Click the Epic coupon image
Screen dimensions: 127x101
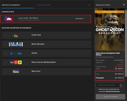point(9,19)
